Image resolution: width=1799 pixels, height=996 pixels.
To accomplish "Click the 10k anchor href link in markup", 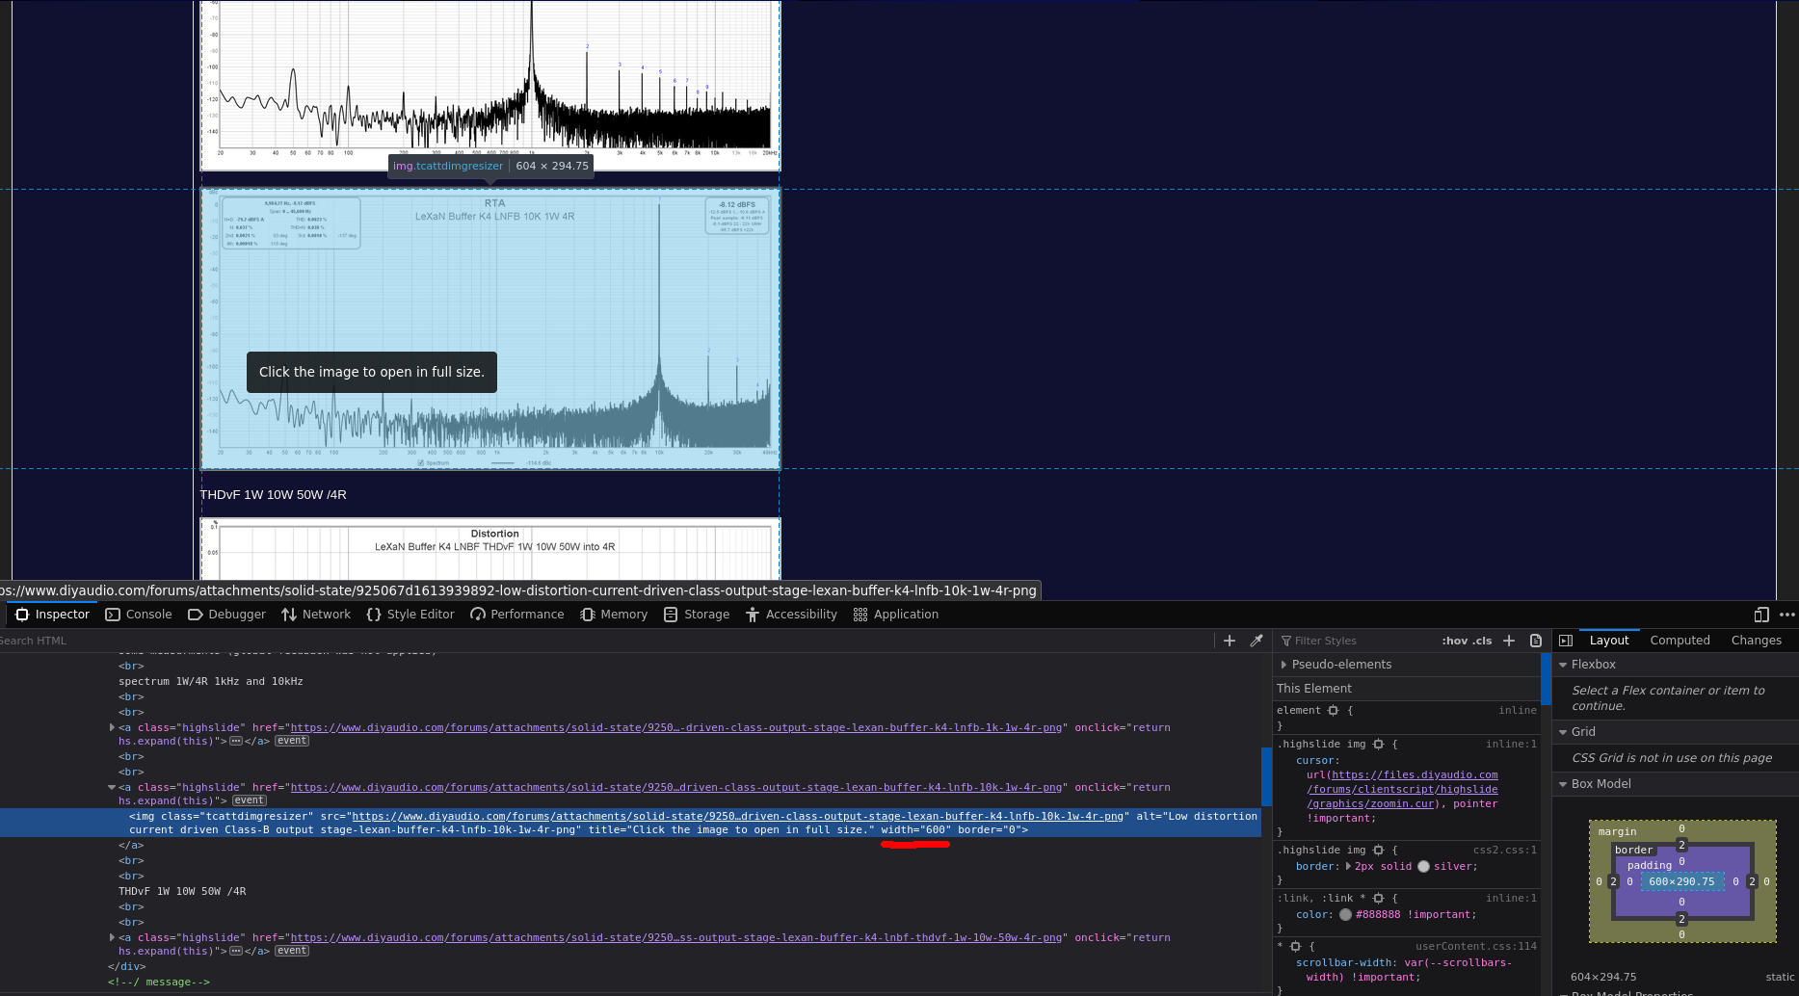I will click(x=675, y=787).
